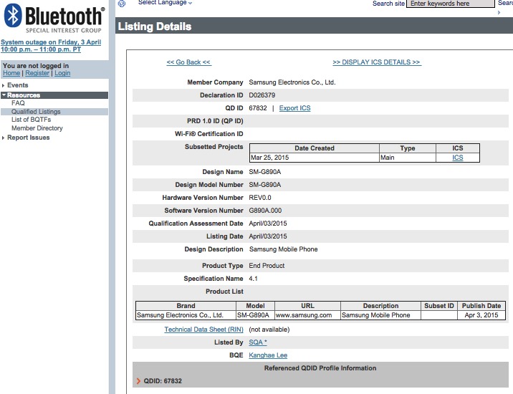The width and height of the screenshot is (513, 394).
Task: Click Declaration ID value D026379
Action: coord(262,95)
